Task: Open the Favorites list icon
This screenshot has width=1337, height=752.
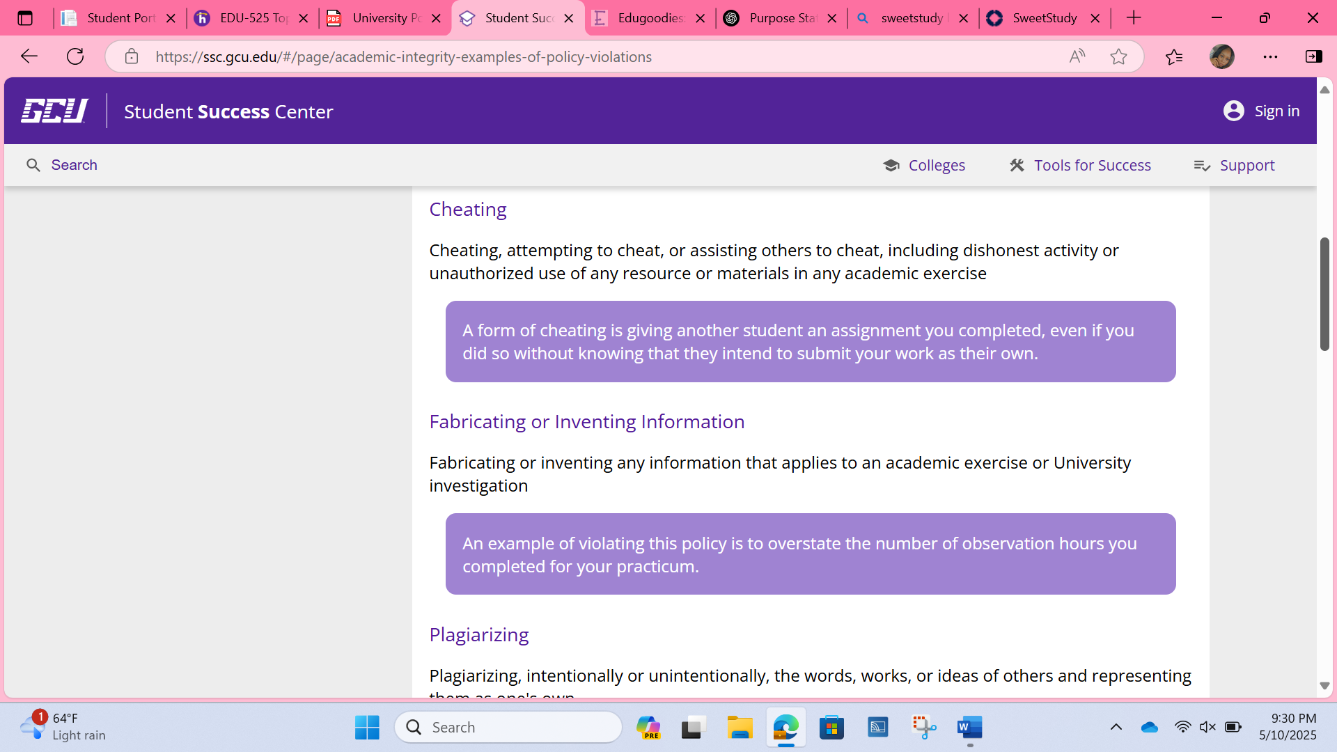Action: tap(1174, 56)
